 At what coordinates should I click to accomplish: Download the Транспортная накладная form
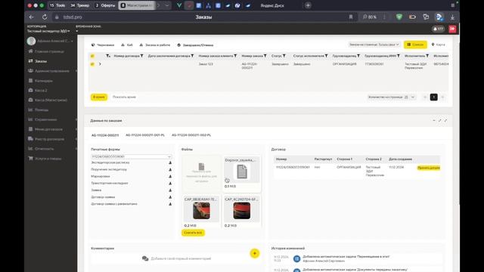click(x=170, y=183)
